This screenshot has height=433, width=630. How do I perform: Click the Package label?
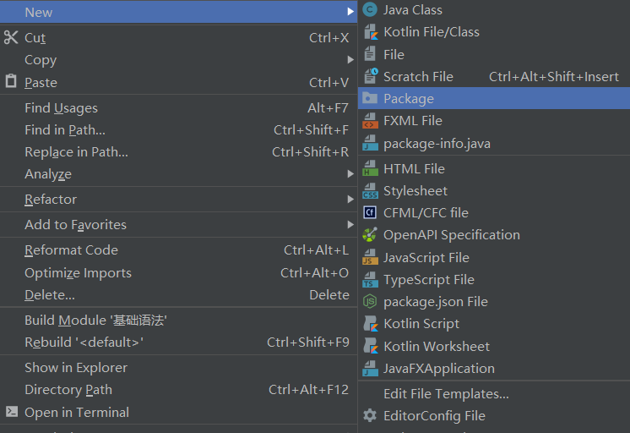click(x=409, y=99)
